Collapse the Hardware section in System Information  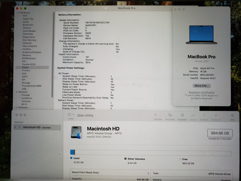[x=18, y=13]
